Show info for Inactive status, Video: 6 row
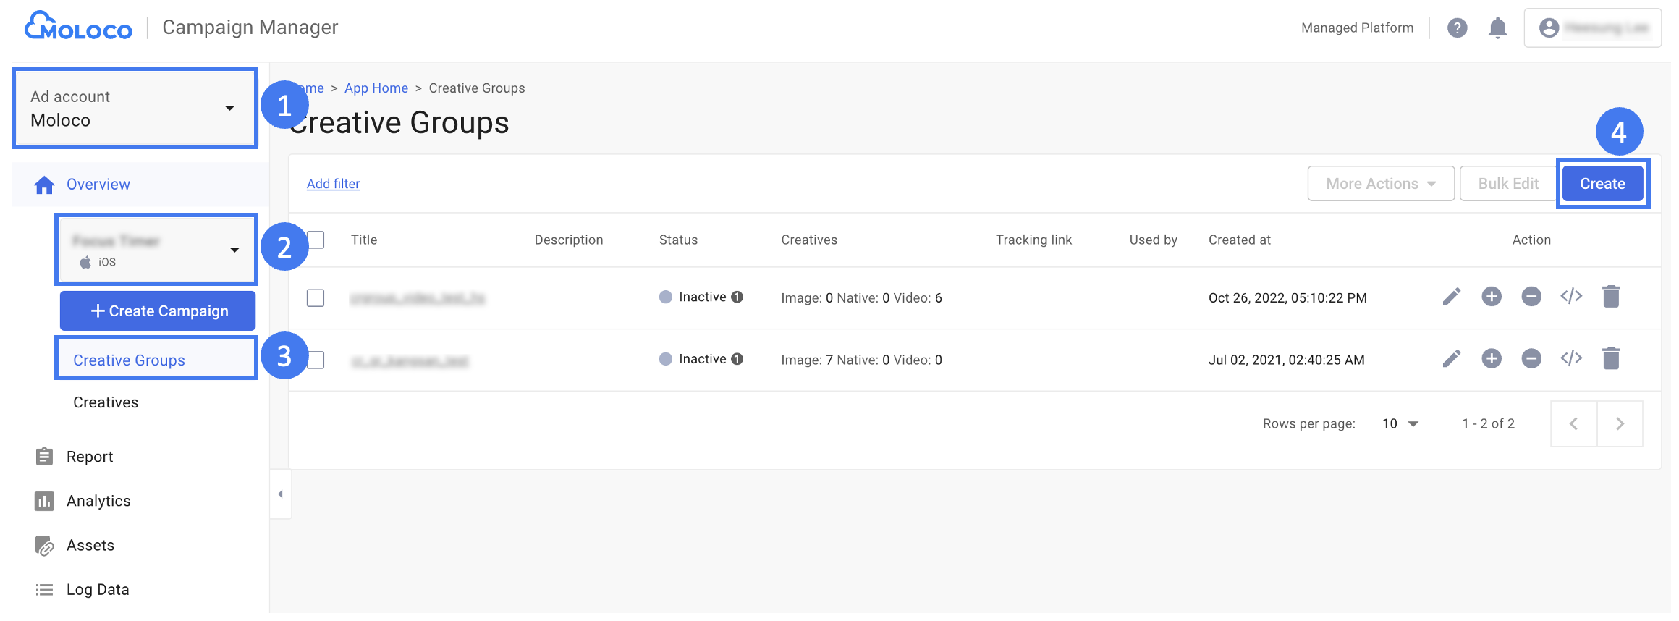This screenshot has width=1679, height=621. pyautogui.click(x=737, y=297)
